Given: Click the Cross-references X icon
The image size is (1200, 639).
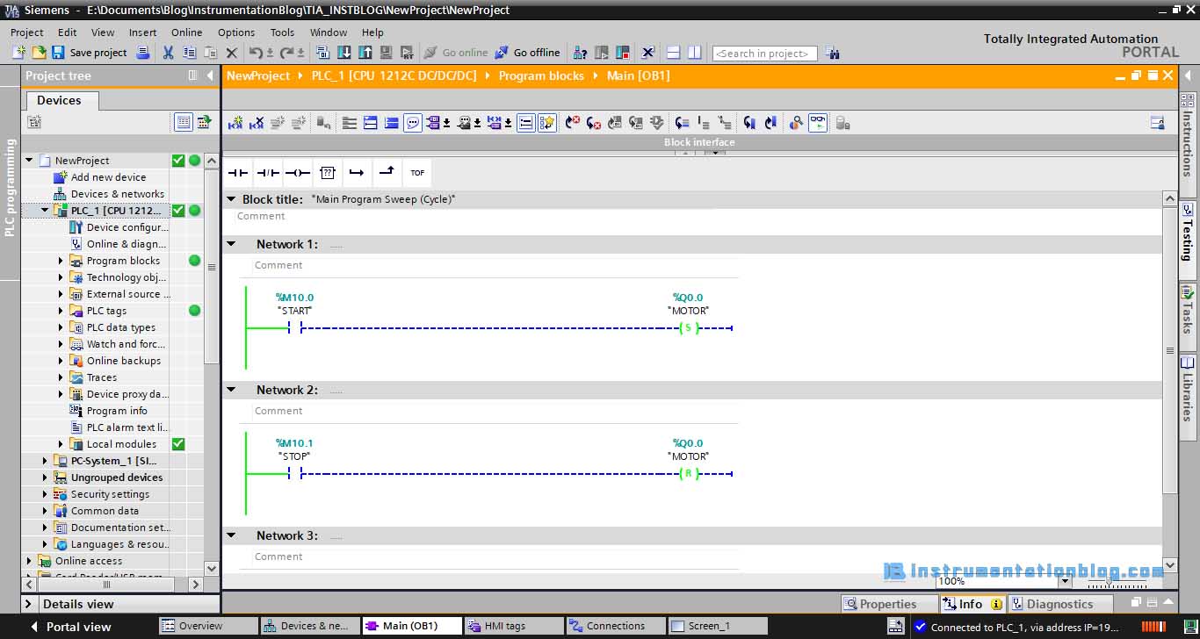Looking at the screenshot, I should 648,53.
